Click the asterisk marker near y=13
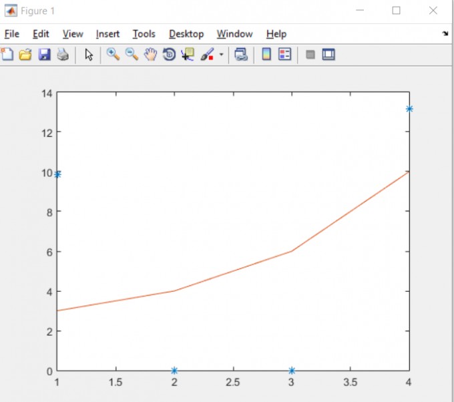The width and height of the screenshot is (454, 402). pyautogui.click(x=409, y=109)
